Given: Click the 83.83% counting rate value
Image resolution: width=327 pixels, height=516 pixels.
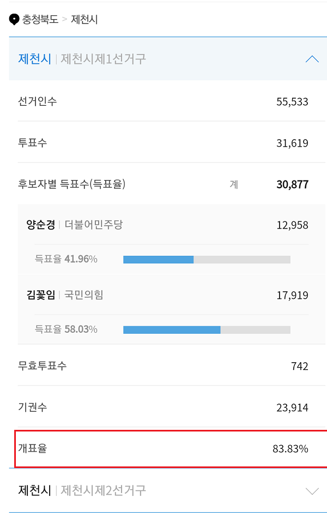Looking at the screenshot, I should 290,449.
